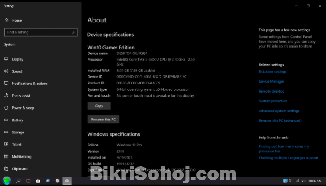Click the Sound speaker icon in the sidebar
326x186 pixels.
[6, 71]
